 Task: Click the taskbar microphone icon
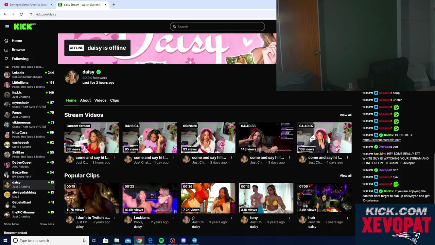point(84,241)
